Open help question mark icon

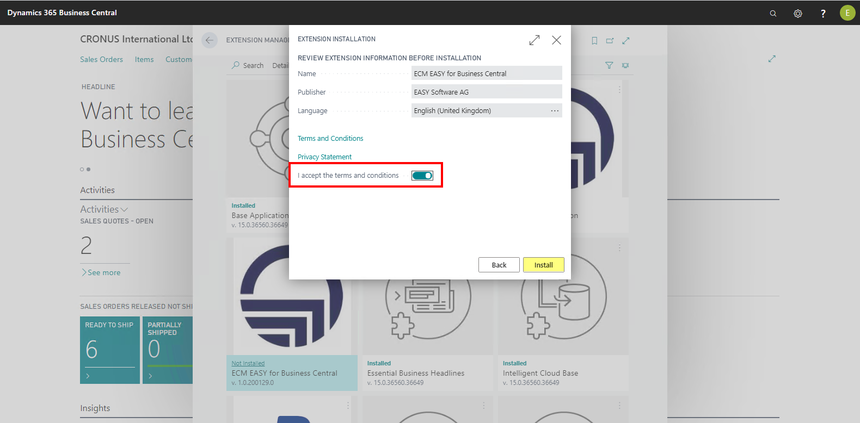click(823, 13)
